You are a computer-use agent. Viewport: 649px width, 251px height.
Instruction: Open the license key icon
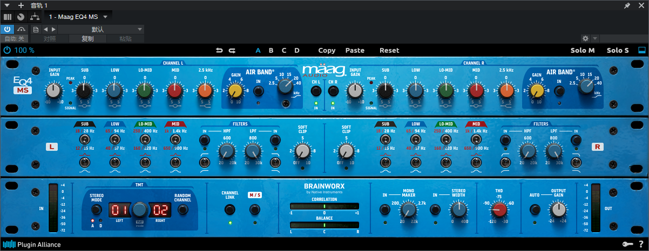click(627, 245)
